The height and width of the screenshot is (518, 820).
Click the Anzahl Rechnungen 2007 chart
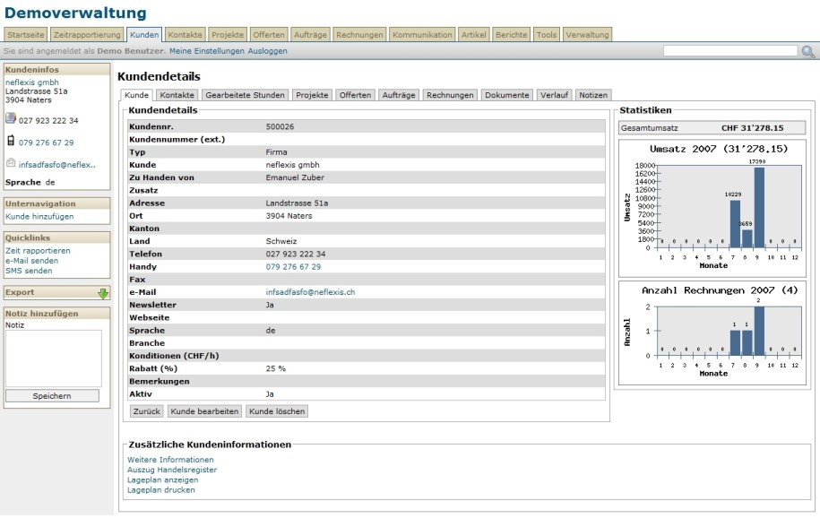[x=712, y=332]
